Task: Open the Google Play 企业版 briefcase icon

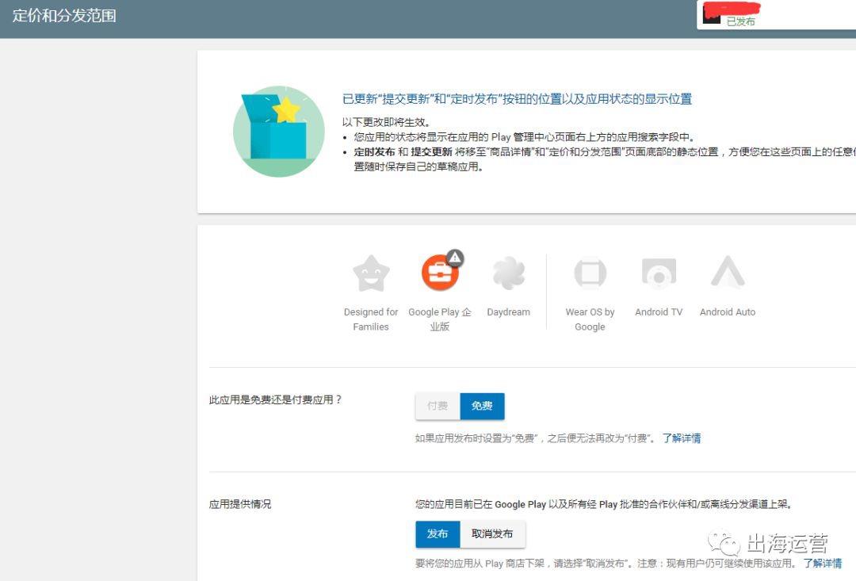Action: point(440,274)
